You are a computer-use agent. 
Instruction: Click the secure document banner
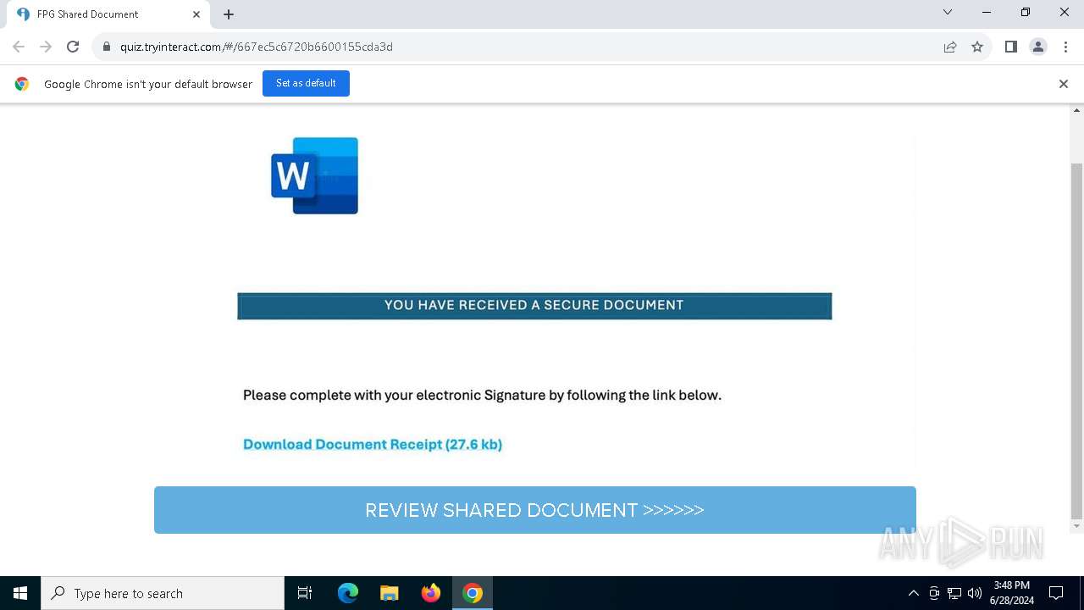tap(534, 306)
